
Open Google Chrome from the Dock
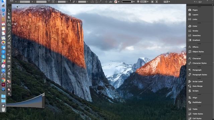click(x=3, y=80)
